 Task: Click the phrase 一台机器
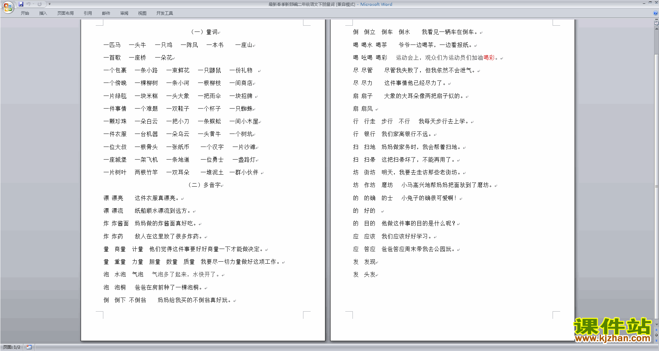(x=146, y=134)
